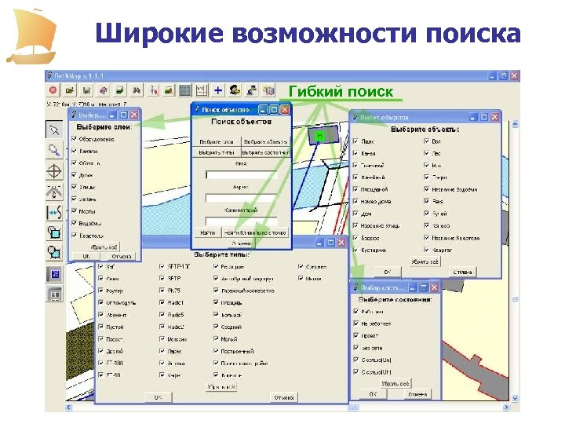Screen dimensions: 565x424
Task: Toggle the SFTP-100 type checkbox
Action: [x=162, y=266]
